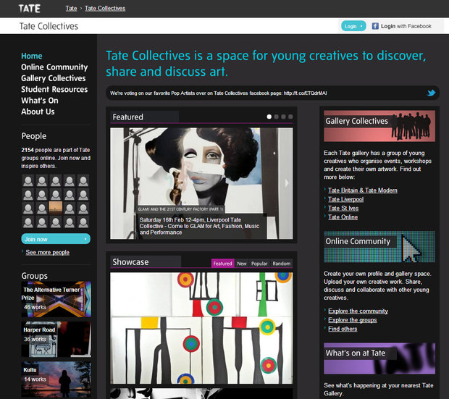Image resolution: width=449 pixels, height=399 pixels.
Task: Open Student Resources in the sidebar menu
Action: click(54, 89)
